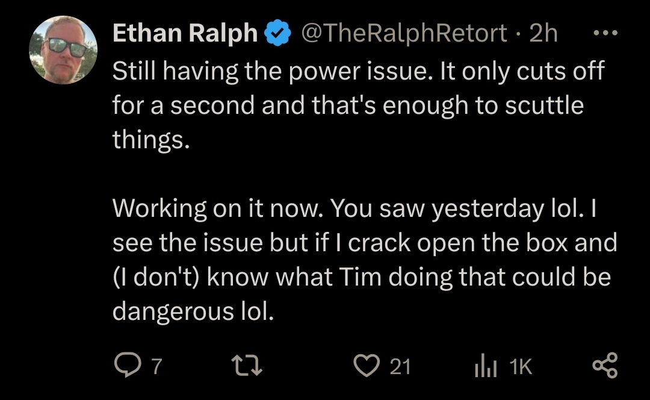
Task: Open tweet at 'Still having the power issue' line
Action: (x=359, y=71)
